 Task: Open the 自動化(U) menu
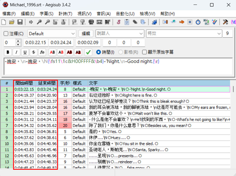coord(125,14)
